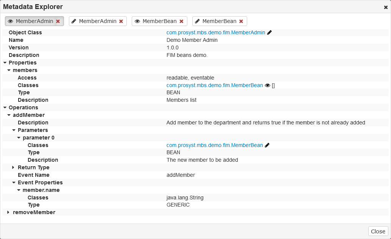391x239 pixels.
Task: Close the MemberBean edit tab with red X
Action: (x=241, y=21)
